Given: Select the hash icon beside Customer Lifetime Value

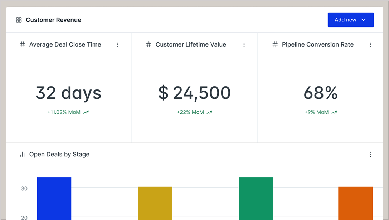Looking at the screenshot, I should coord(149,45).
